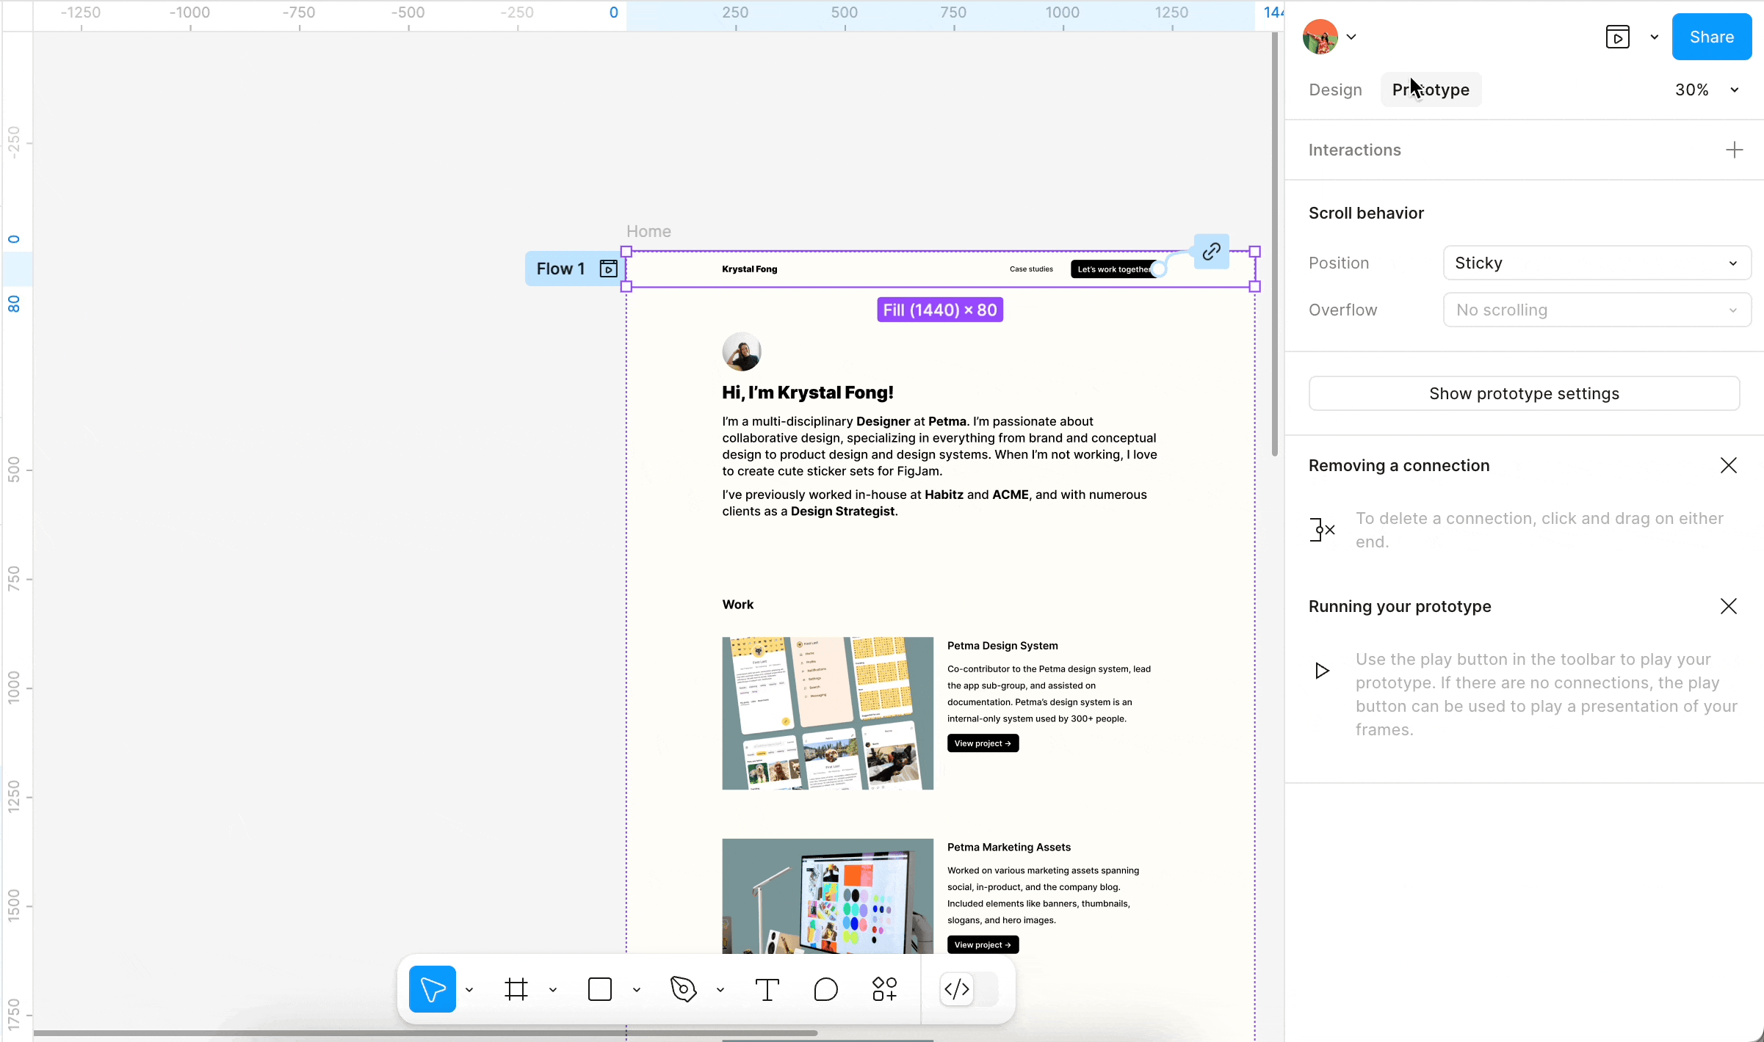Image resolution: width=1764 pixels, height=1042 pixels.
Task: Select the Move tool in toolbar
Action: tap(432, 989)
